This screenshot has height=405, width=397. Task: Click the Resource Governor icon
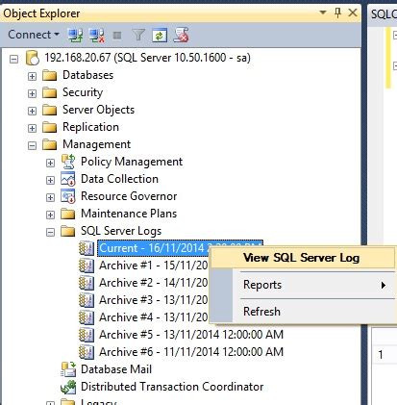[68, 196]
